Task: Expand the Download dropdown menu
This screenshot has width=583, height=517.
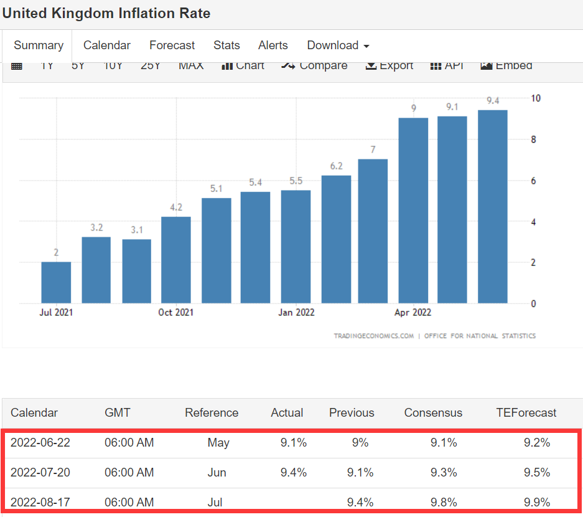Action: [x=338, y=45]
